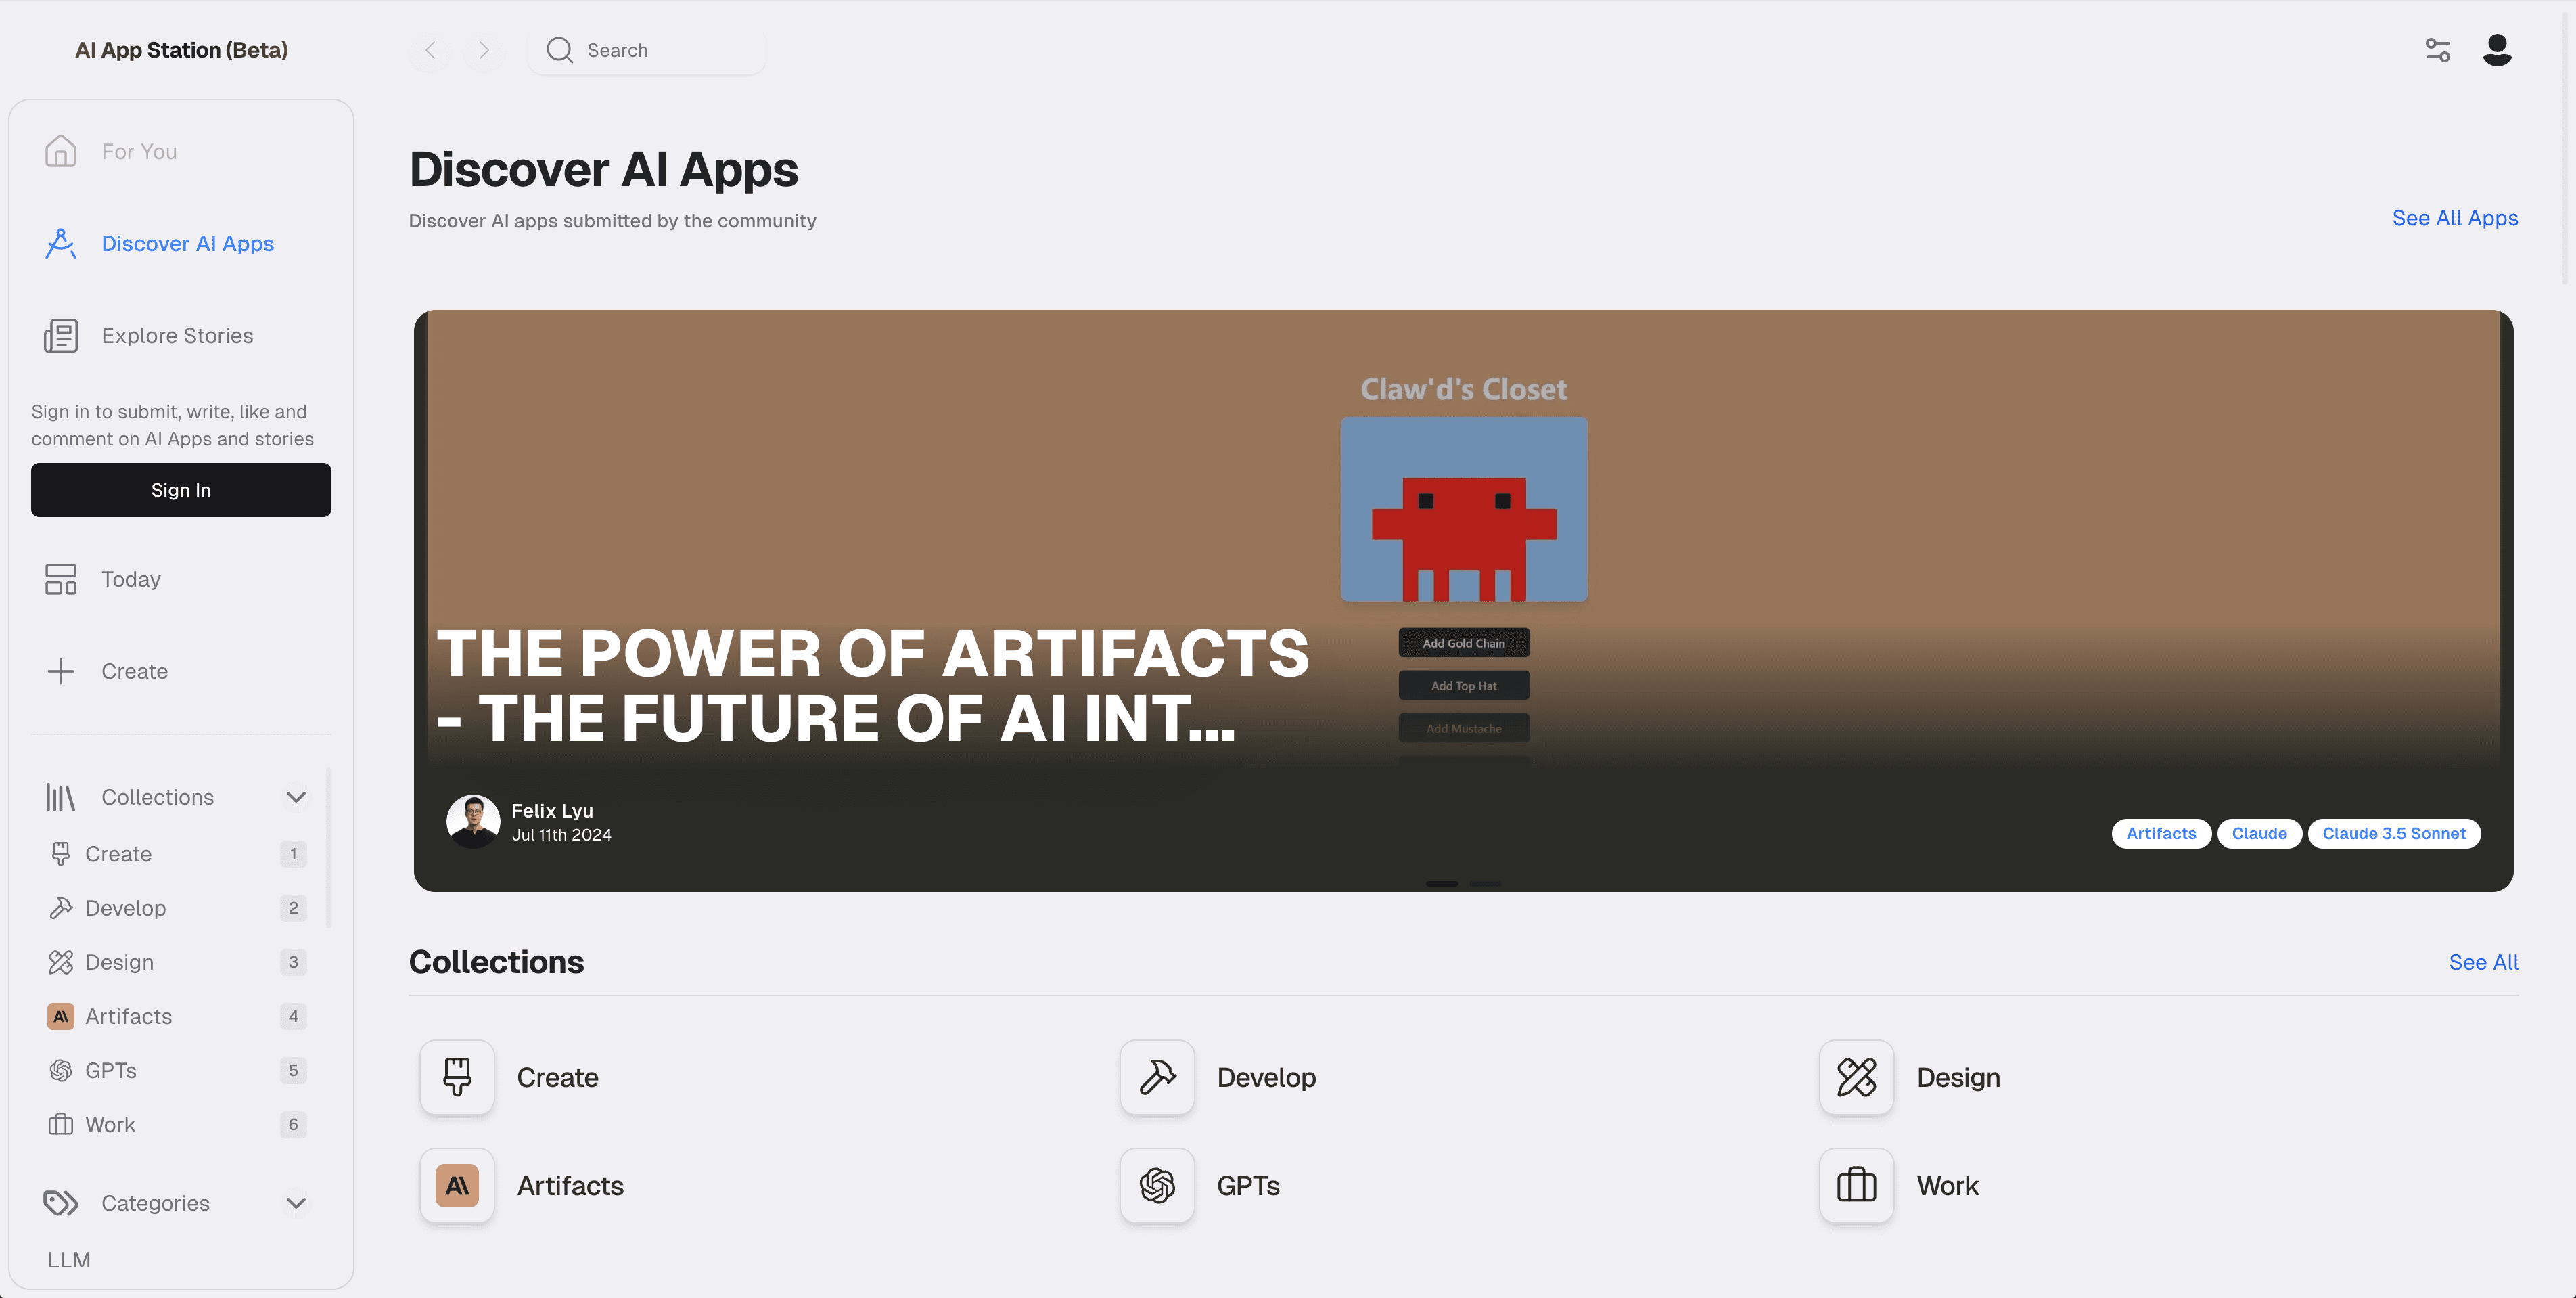Click the Artifacts tag on the banner
Image resolution: width=2576 pixels, height=1298 pixels.
(2161, 832)
